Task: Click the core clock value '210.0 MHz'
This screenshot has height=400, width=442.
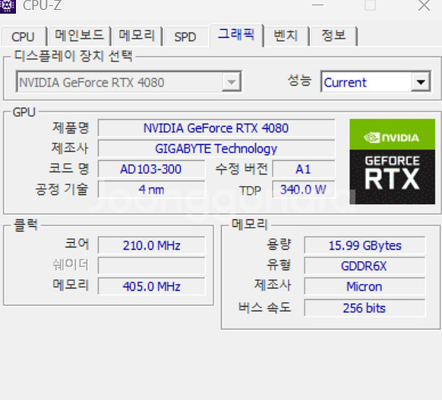Action: click(x=151, y=245)
